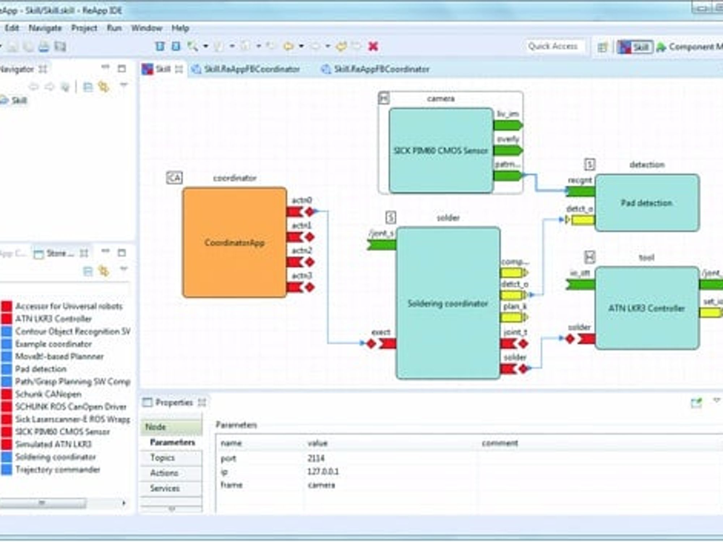Select Skill project in Navigator tree
Screen dimensions: 723x542
point(14,100)
